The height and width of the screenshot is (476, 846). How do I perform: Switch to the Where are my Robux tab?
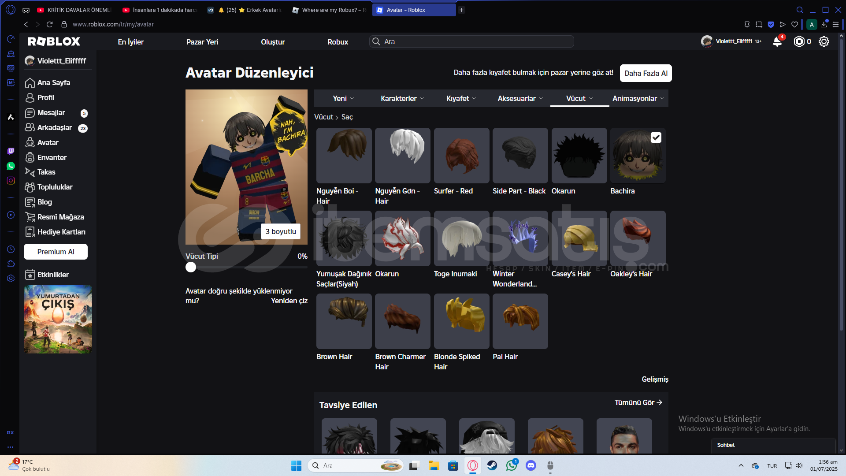click(x=330, y=10)
